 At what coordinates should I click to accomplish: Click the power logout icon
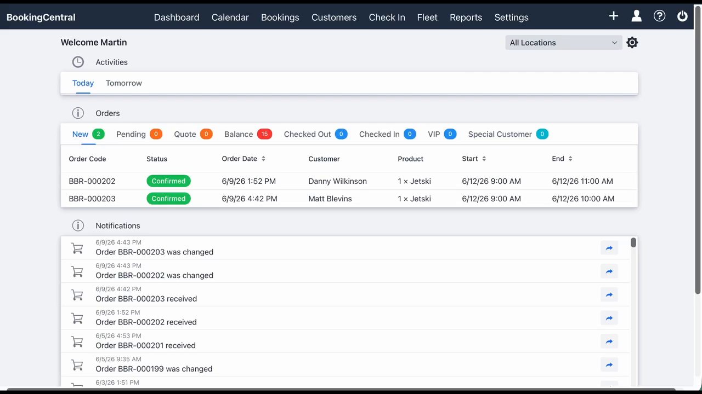point(682,16)
